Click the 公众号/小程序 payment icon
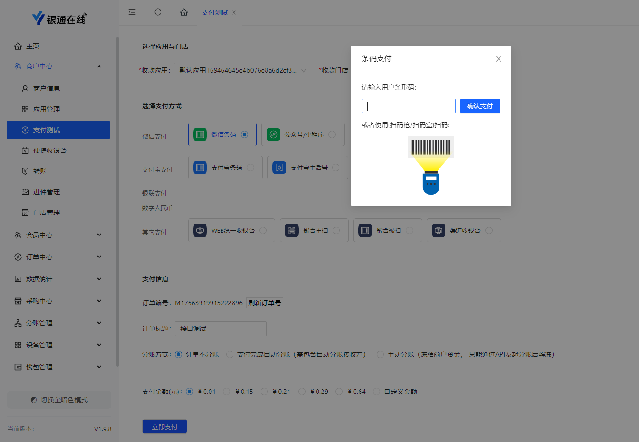The width and height of the screenshot is (639, 442). (273, 134)
